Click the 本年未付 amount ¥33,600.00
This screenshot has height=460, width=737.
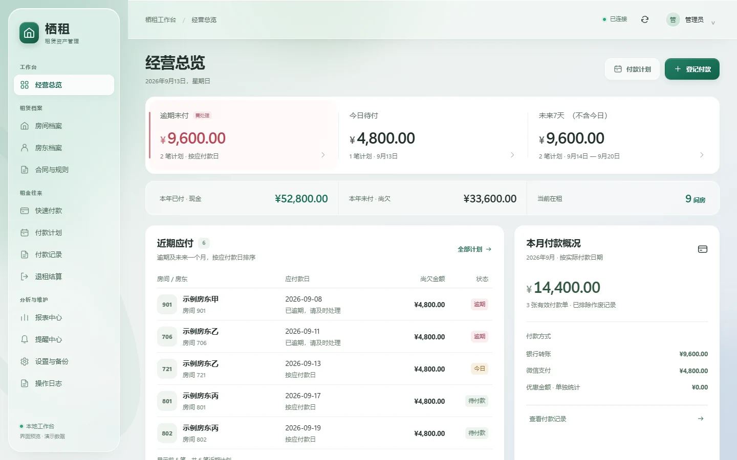click(490, 199)
